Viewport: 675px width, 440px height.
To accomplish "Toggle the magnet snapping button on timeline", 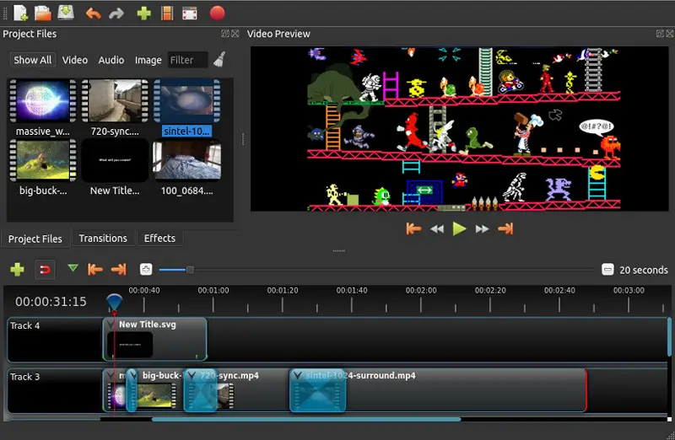I will [45, 270].
